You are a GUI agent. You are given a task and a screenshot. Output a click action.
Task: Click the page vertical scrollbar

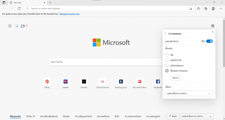[x=224, y=43]
